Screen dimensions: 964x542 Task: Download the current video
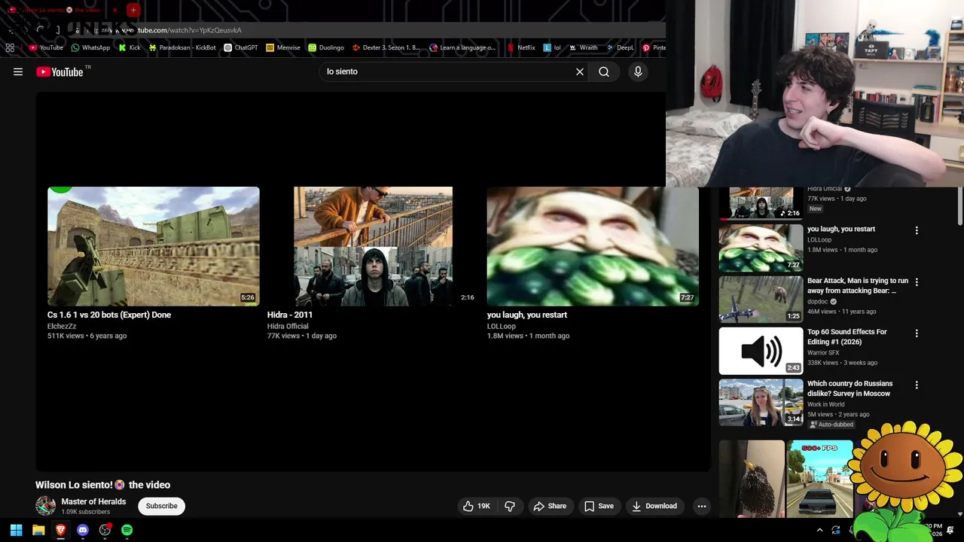654,506
